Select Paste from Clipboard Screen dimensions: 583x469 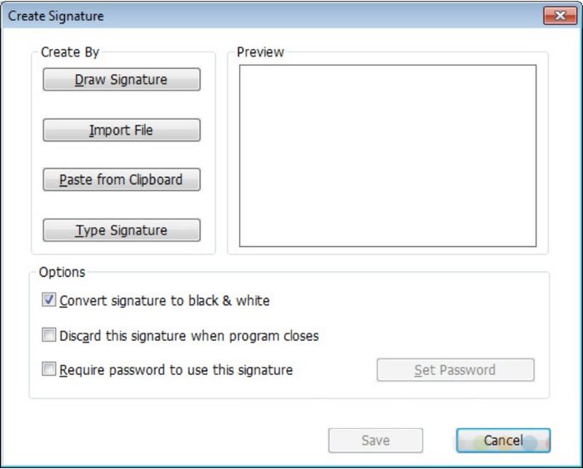pos(122,180)
